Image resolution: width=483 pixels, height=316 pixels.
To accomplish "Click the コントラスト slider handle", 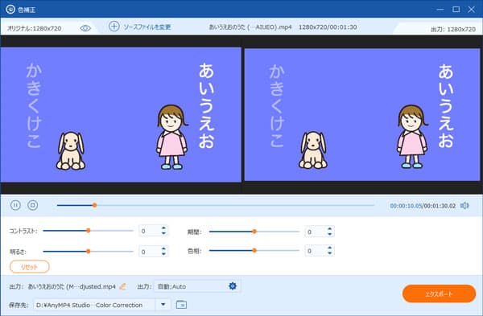I will (88, 231).
